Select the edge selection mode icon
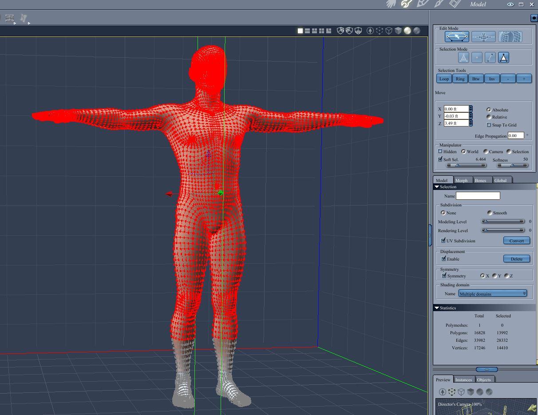 490,58
